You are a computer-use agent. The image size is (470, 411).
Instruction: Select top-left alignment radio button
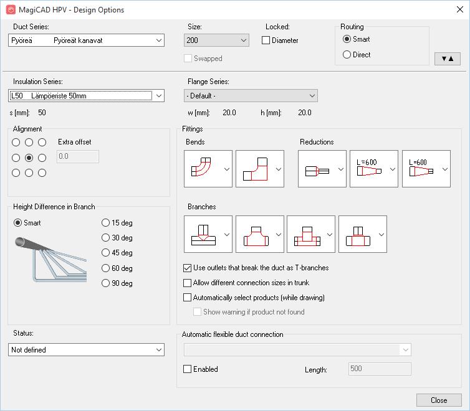click(x=16, y=142)
